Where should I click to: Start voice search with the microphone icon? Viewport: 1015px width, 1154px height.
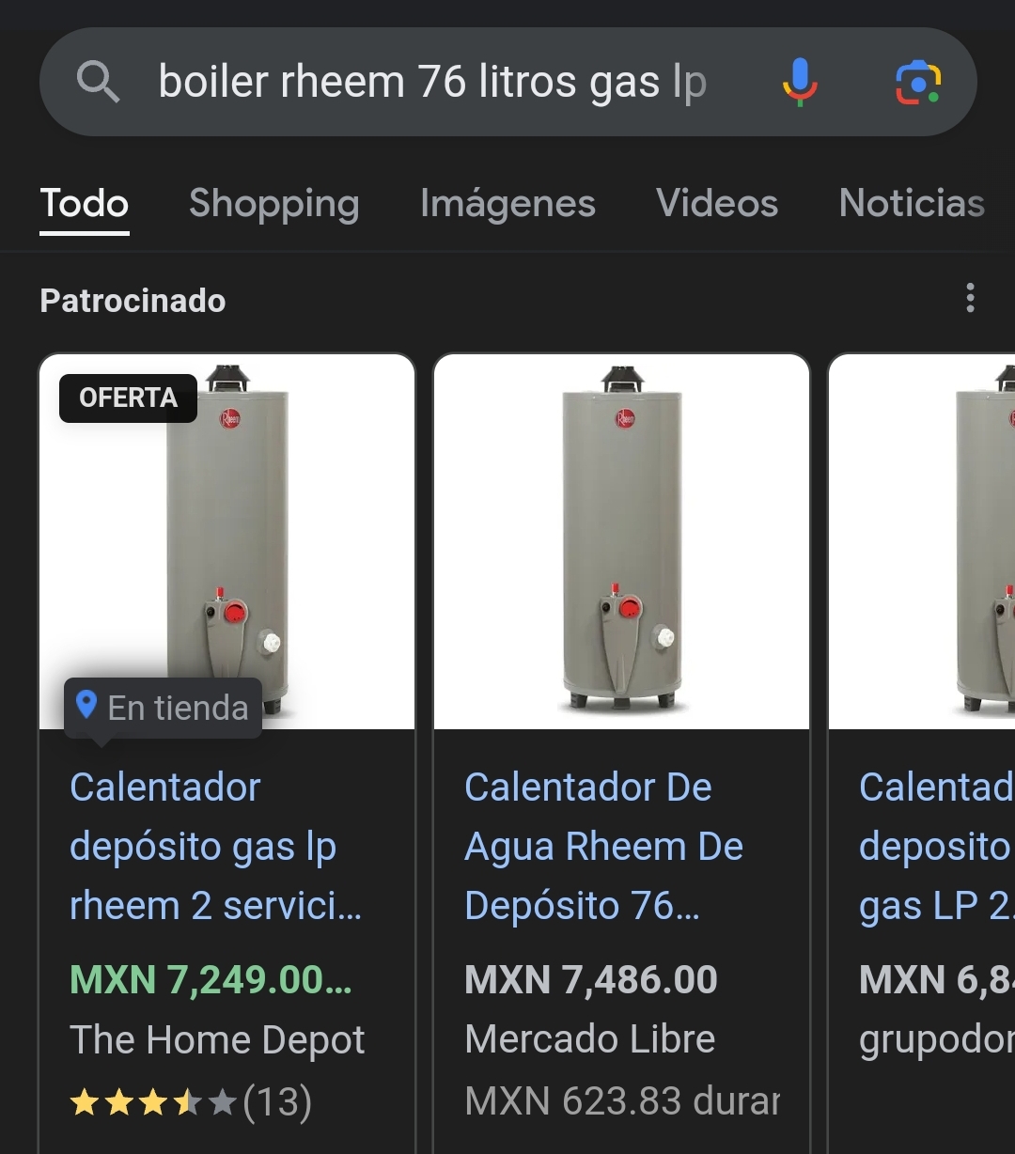(x=800, y=82)
